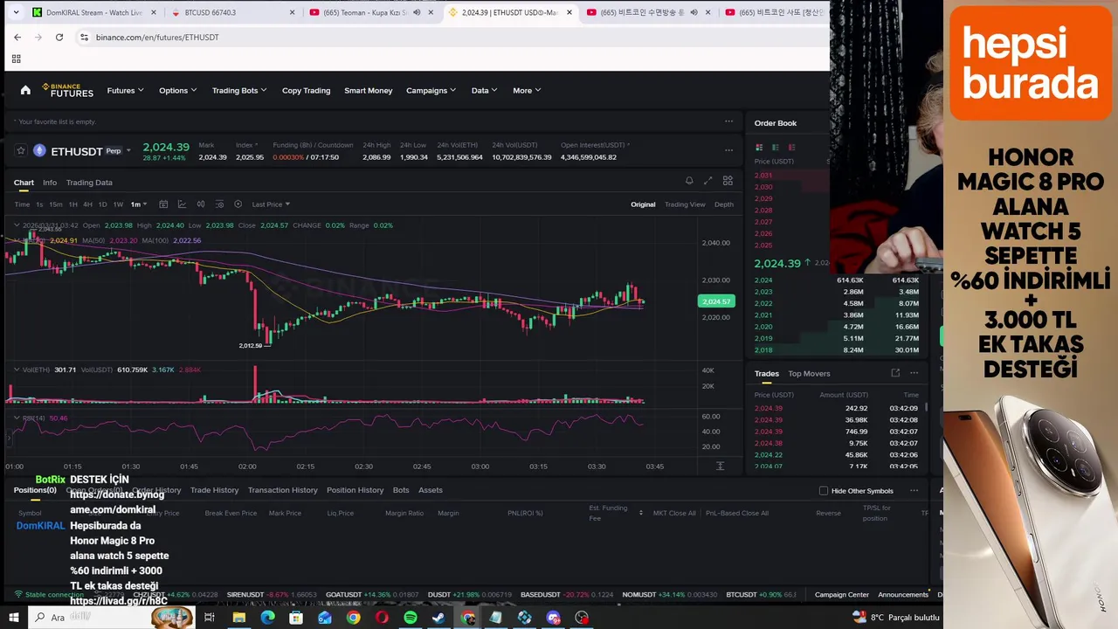Open the Futures dropdown menu
The image size is (1118, 629).
click(x=125, y=90)
